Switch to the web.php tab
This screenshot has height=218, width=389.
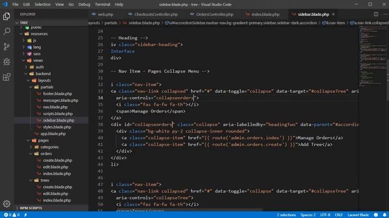(106, 15)
